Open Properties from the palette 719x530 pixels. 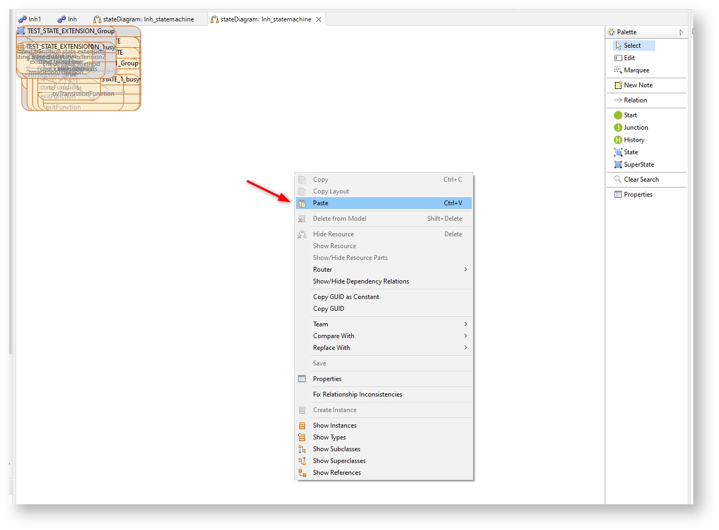tap(638, 195)
